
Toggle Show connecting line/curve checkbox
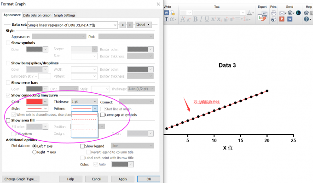(8, 95)
